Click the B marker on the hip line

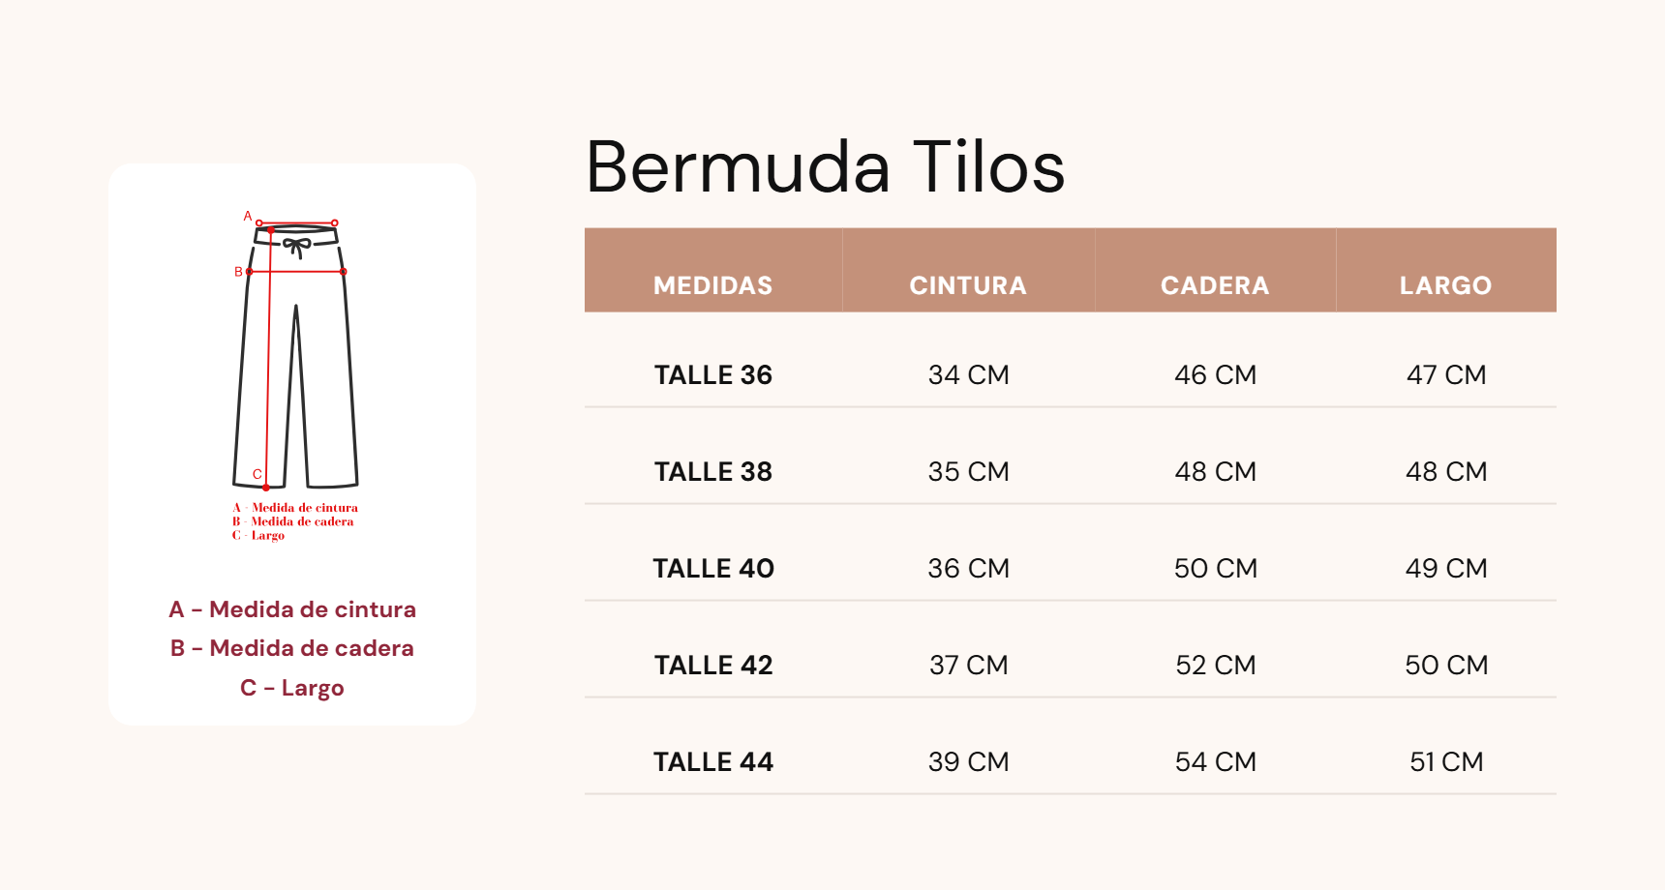238,272
